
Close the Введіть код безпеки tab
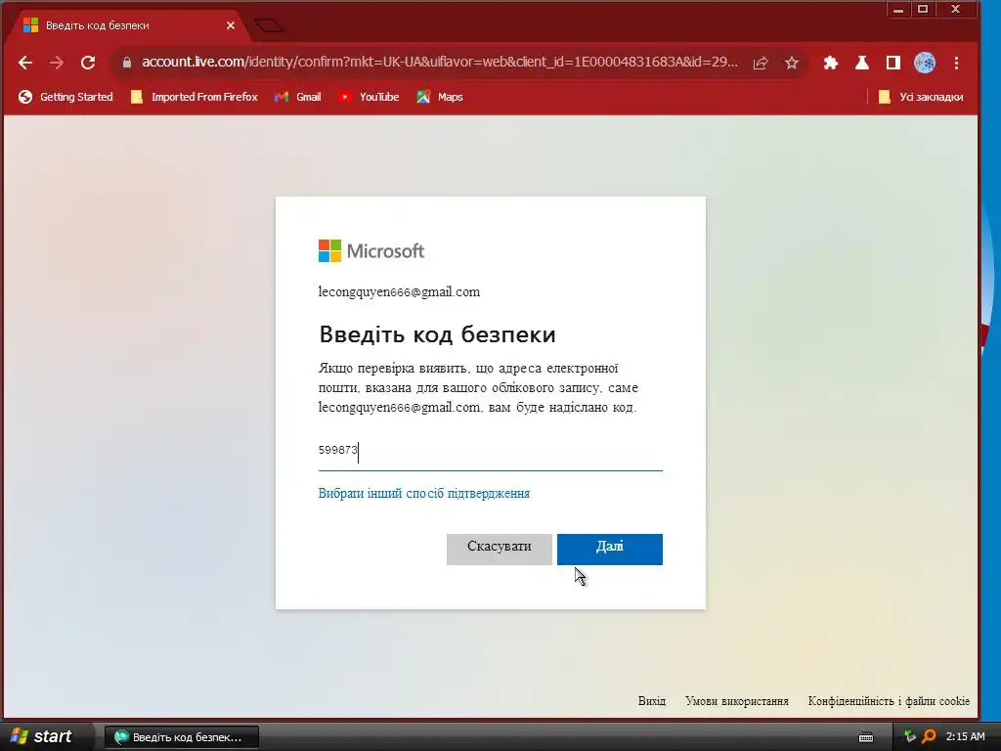[231, 25]
